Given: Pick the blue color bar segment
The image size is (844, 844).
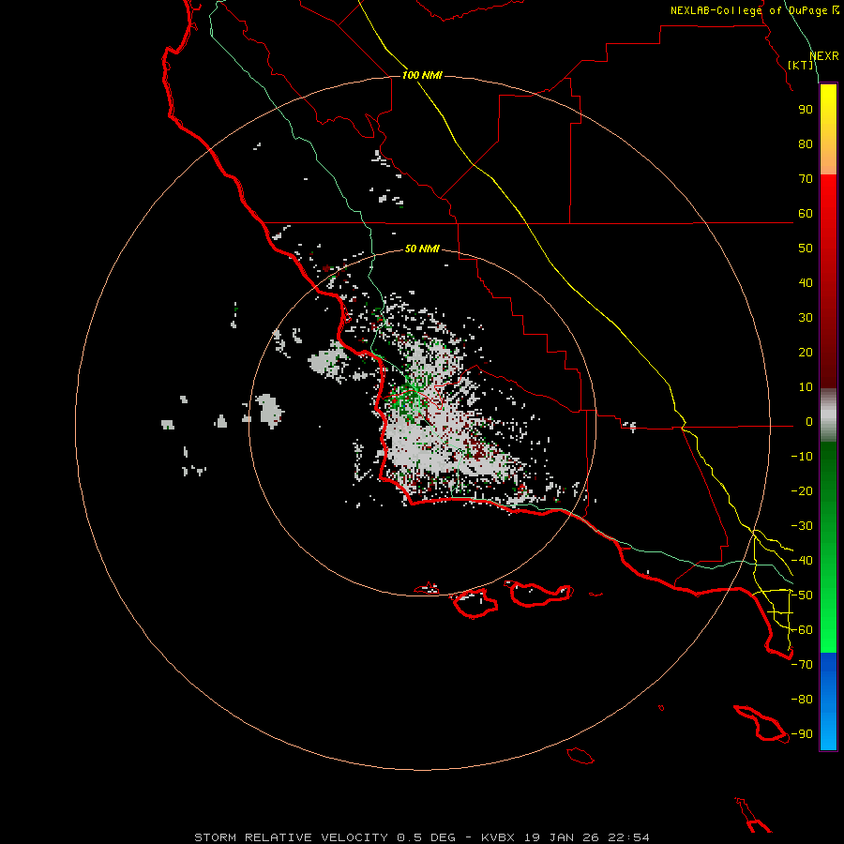Looking at the screenshot, I should point(828,701).
